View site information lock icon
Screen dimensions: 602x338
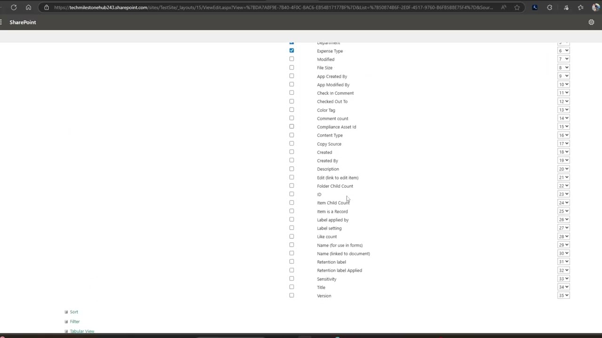[46, 8]
